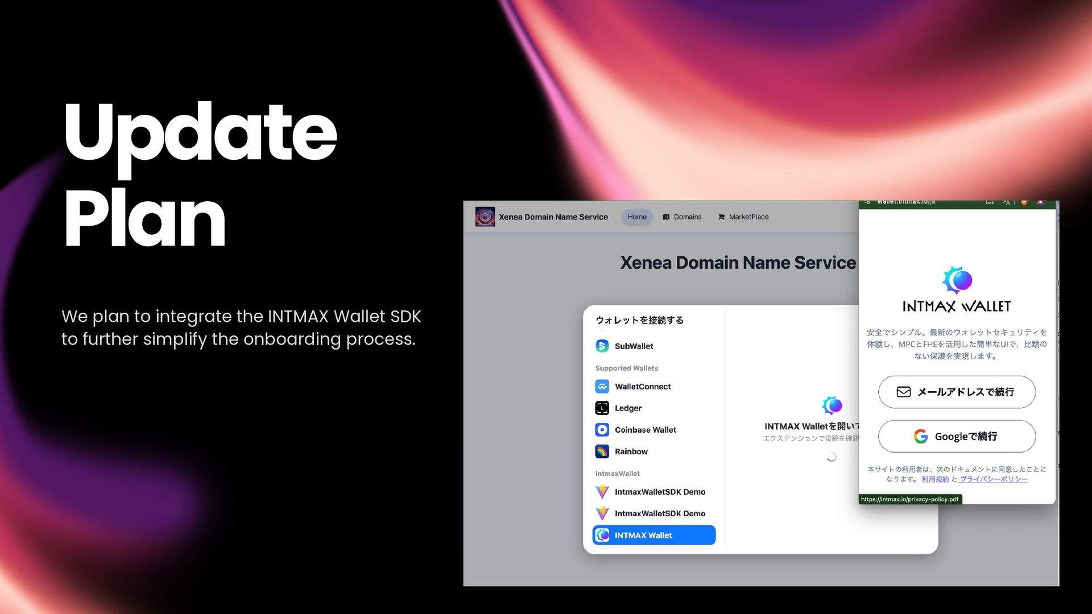Select the highlighted INTMAX Wallet entry
Image resolution: width=1092 pixels, height=614 pixels.
pos(654,535)
